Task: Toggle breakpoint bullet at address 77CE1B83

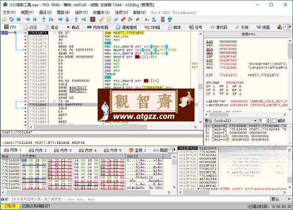Action: pos(25,53)
